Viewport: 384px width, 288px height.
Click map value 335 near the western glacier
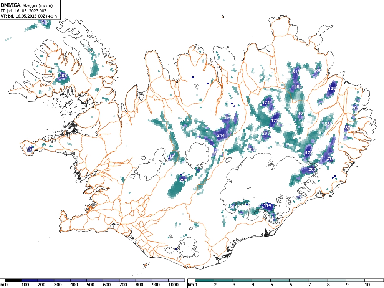point(171,157)
